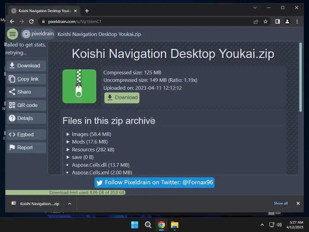Go back to previous page
The height and width of the screenshot is (232, 309).
click(x=12, y=21)
